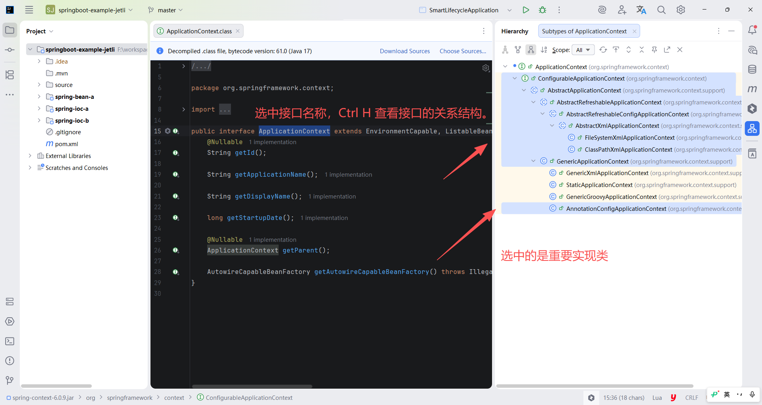This screenshot has height=405, width=762.
Task: Open Maven tool window icon
Action: point(752,89)
